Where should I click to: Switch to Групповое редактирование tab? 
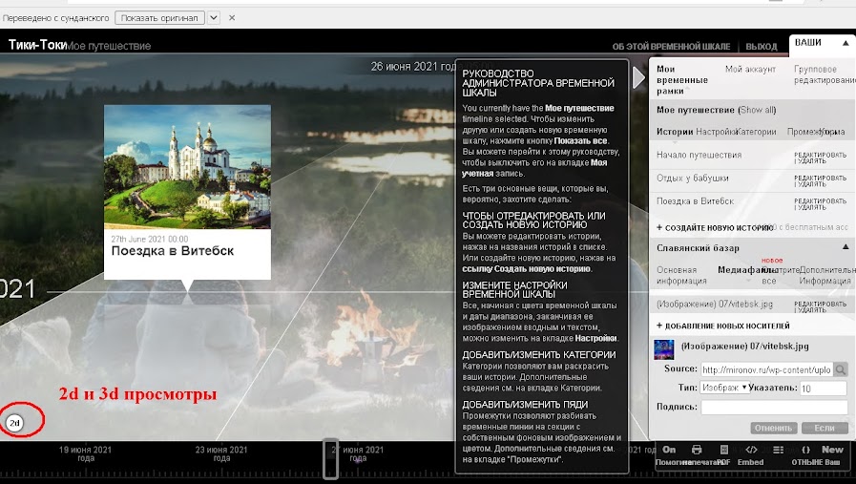(x=825, y=74)
